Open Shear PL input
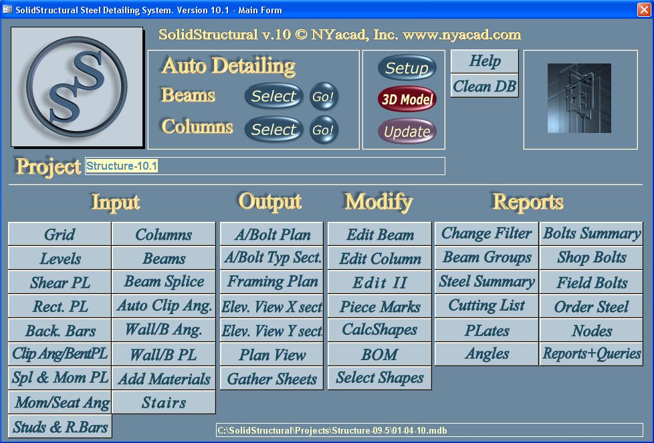Viewport: 654px width, 443px height. coord(60,283)
